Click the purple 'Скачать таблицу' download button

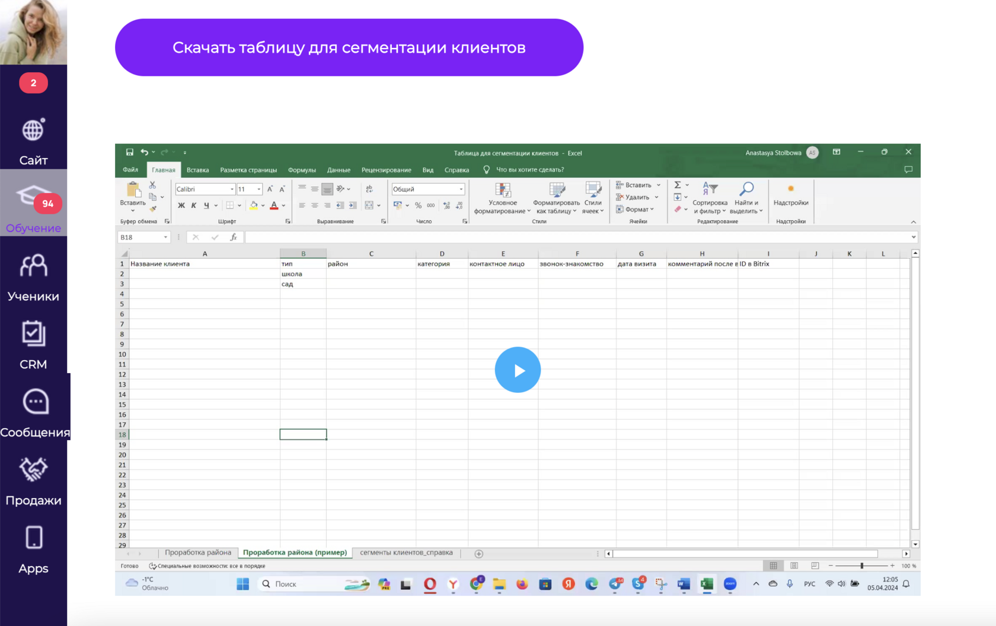click(349, 47)
